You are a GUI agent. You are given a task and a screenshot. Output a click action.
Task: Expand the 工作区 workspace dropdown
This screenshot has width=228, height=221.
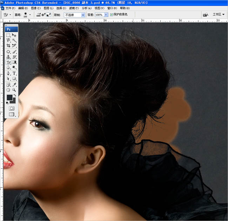pos(219,15)
